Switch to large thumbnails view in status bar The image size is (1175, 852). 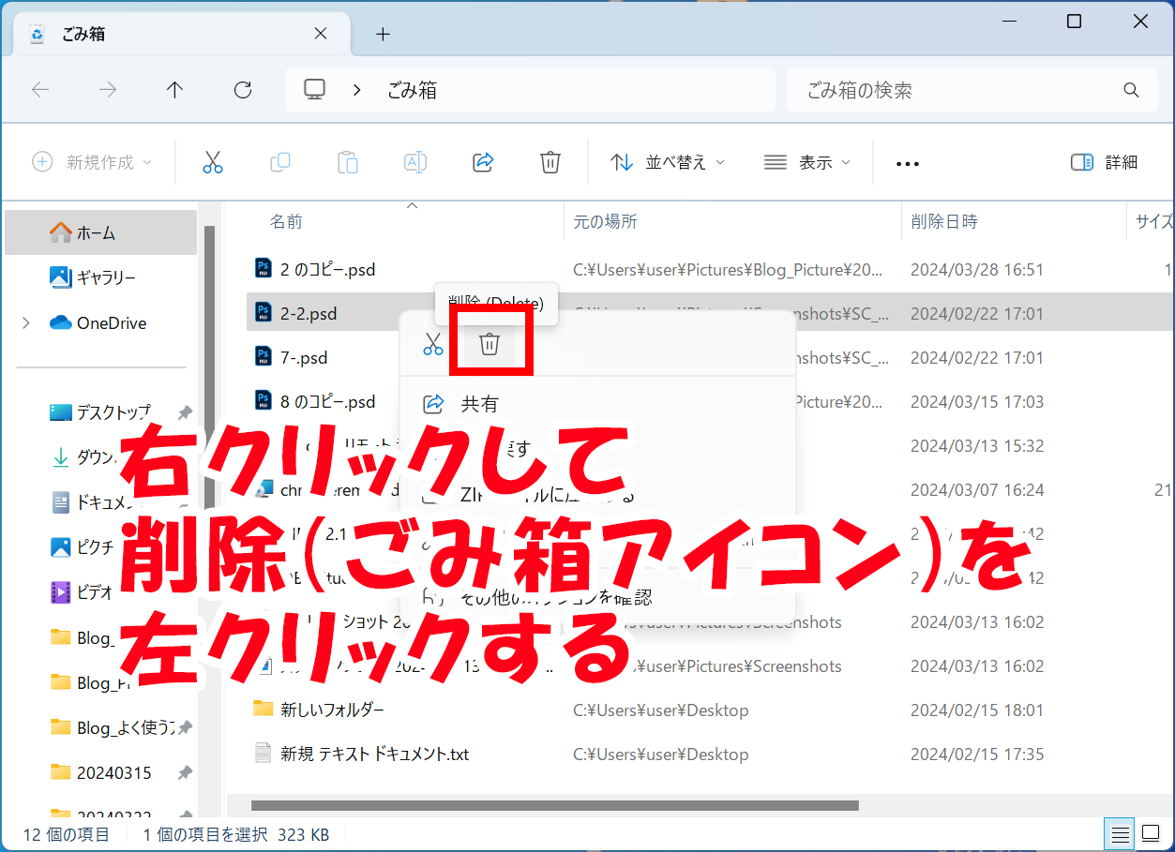click(x=1151, y=833)
